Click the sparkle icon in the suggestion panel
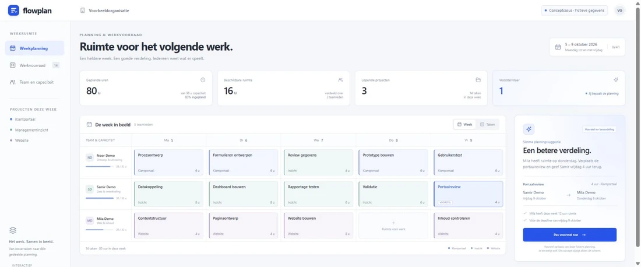The image size is (641, 267). pyautogui.click(x=529, y=129)
